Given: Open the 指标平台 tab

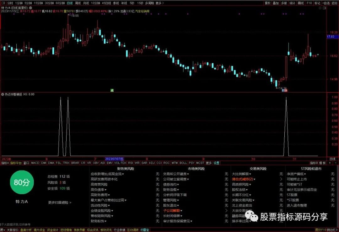Looking at the screenshot, I should click(16, 163).
